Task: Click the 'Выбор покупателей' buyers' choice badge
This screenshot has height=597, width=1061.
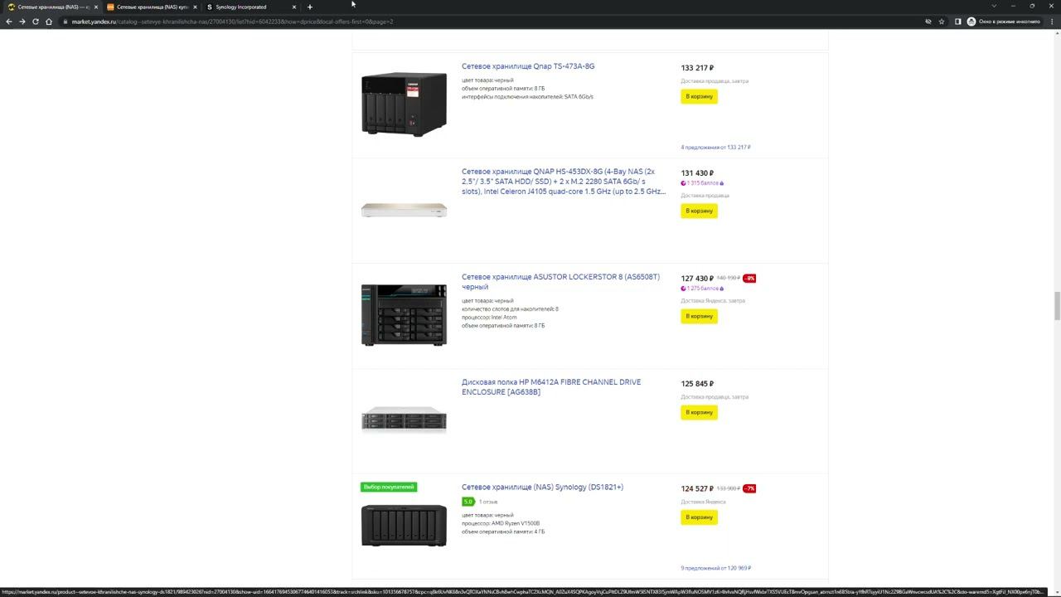Action: tap(389, 487)
